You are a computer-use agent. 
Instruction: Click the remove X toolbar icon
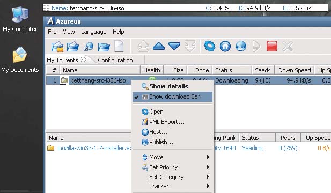(288, 46)
